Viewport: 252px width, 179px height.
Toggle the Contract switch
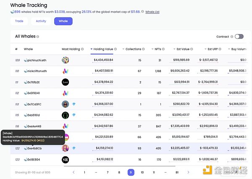click(239, 37)
